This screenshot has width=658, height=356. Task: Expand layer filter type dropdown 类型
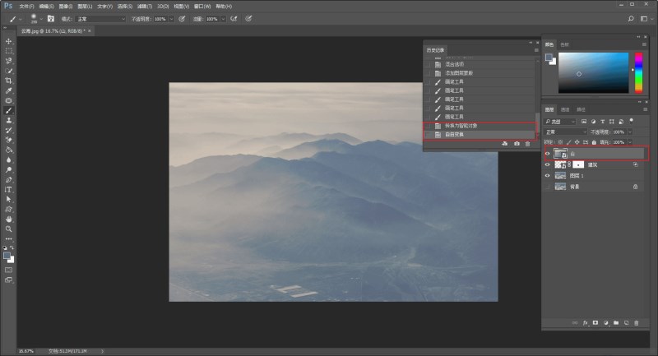(x=566, y=121)
